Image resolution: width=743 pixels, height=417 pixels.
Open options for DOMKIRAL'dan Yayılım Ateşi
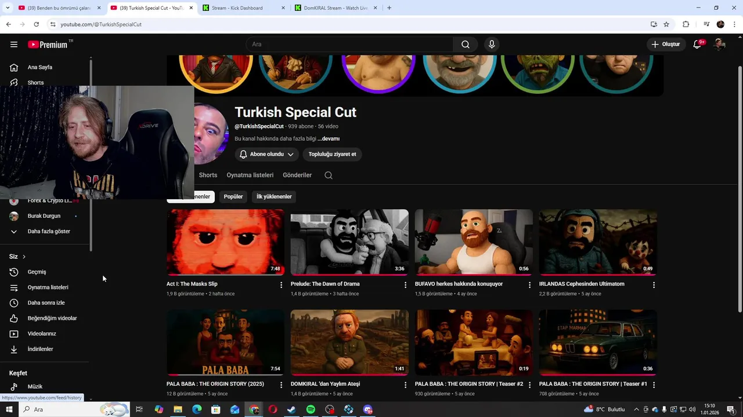pyautogui.click(x=405, y=385)
